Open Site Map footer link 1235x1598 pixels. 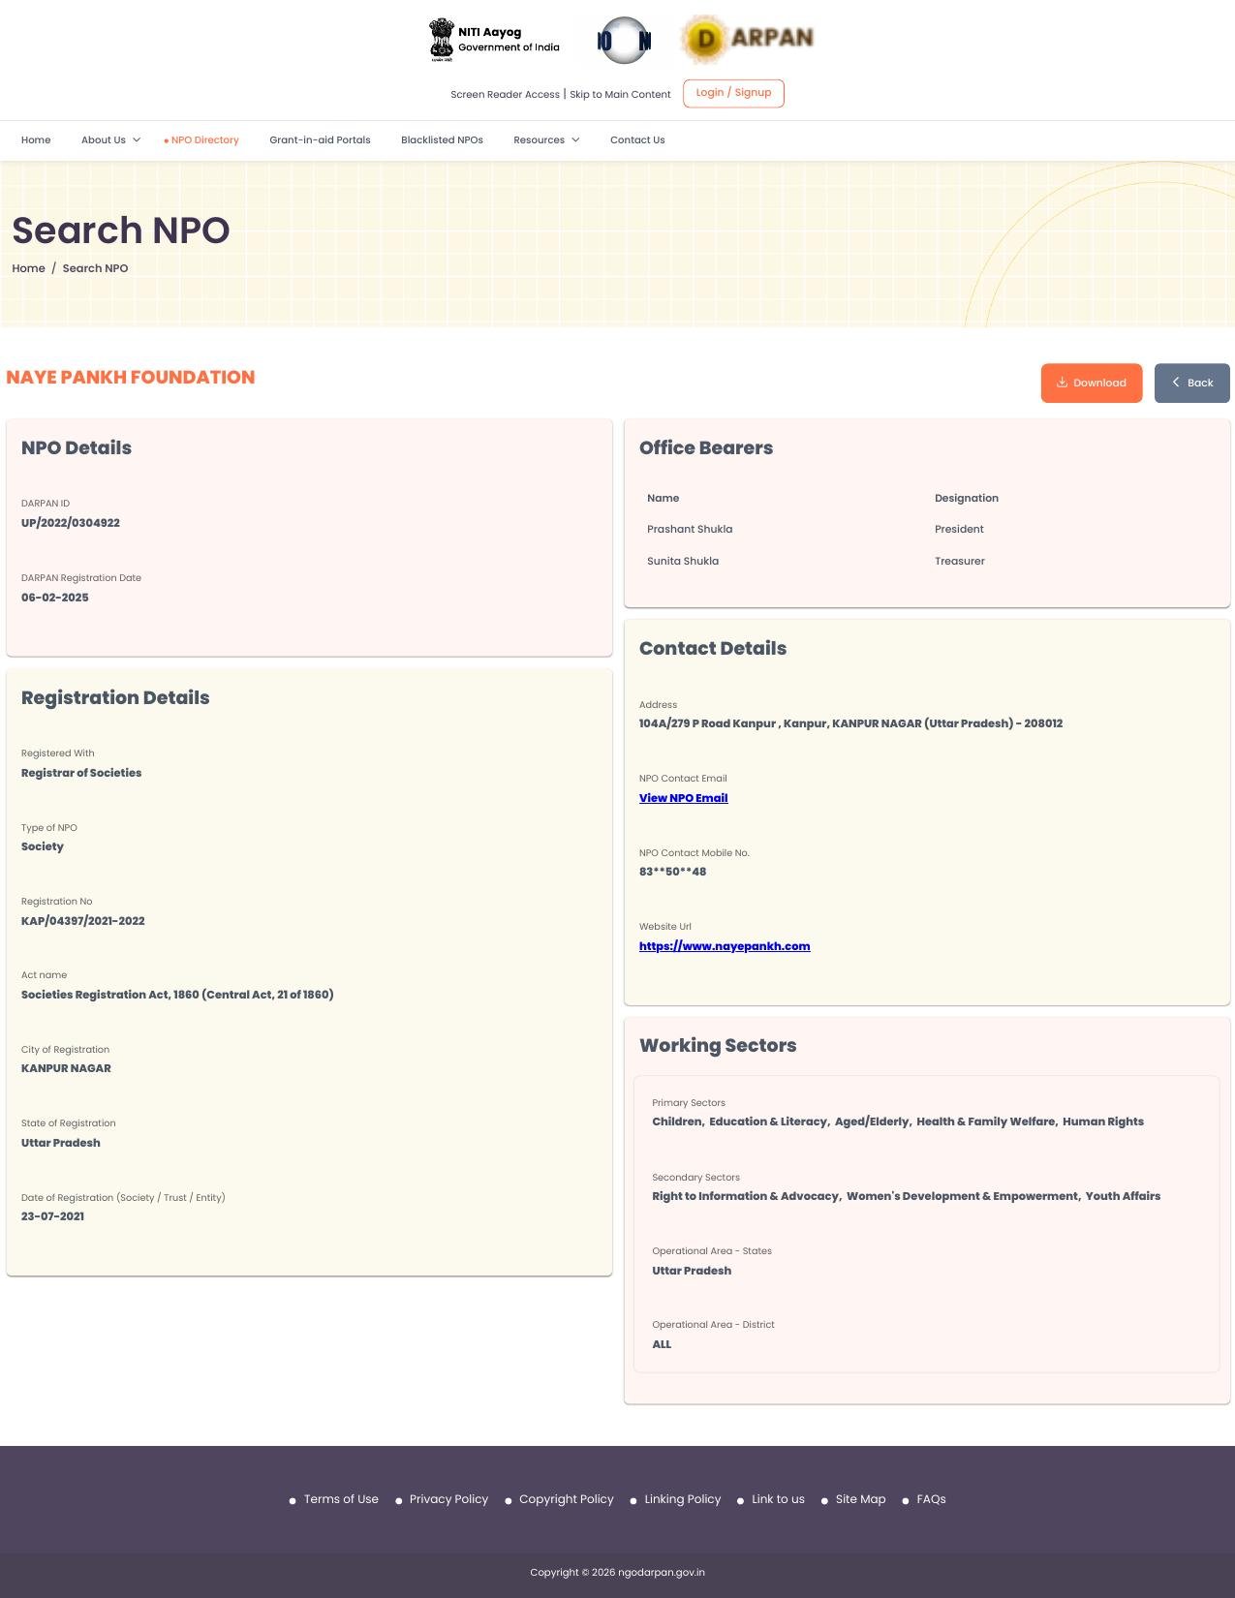[860, 1499]
